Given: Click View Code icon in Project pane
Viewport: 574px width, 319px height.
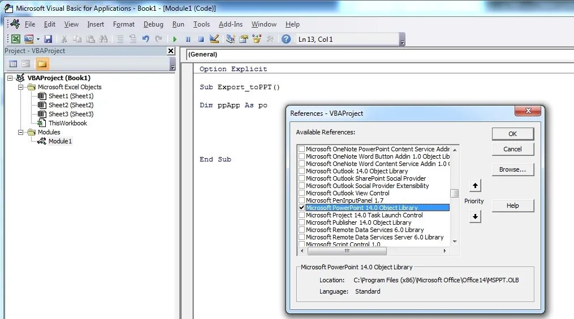Looking at the screenshot, I should [x=13, y=64].
